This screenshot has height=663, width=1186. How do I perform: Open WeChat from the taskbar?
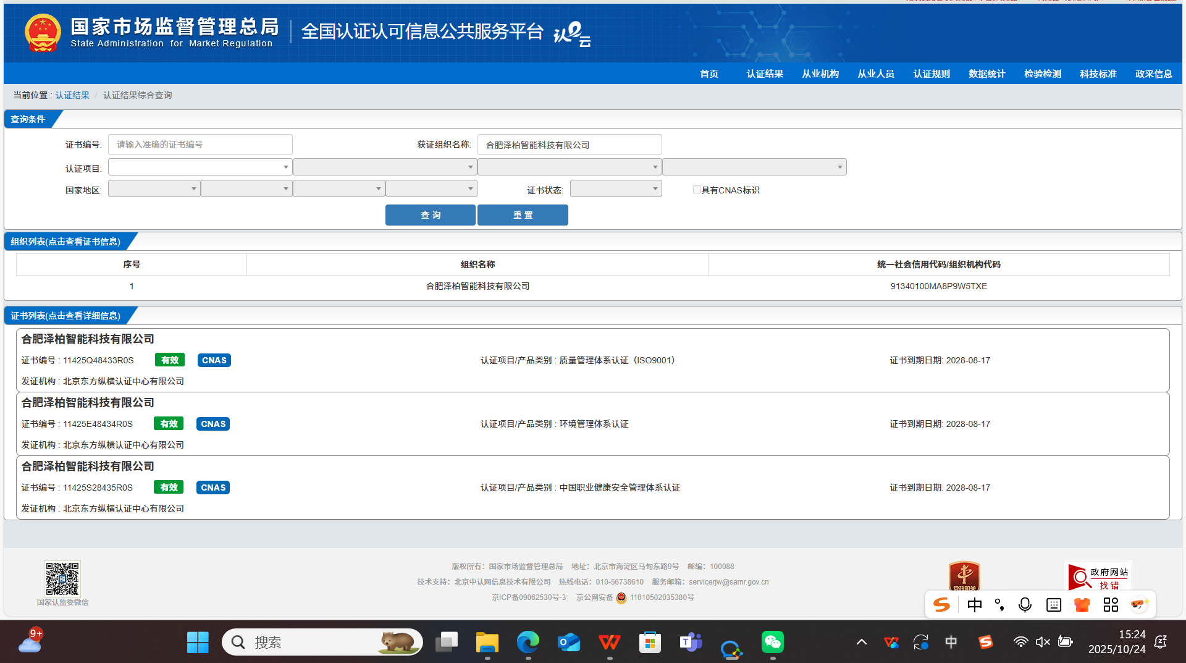(772, 643)
